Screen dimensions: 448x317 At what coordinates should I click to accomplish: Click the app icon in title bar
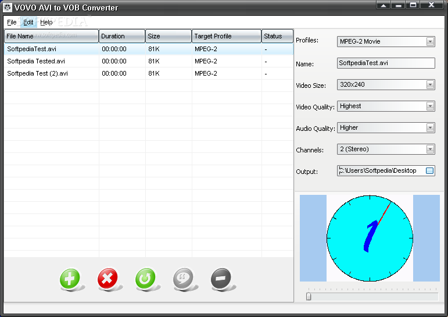(8, 8)
